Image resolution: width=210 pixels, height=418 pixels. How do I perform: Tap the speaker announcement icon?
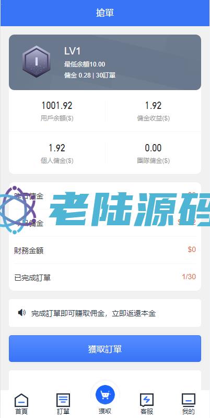coord(22,312)
